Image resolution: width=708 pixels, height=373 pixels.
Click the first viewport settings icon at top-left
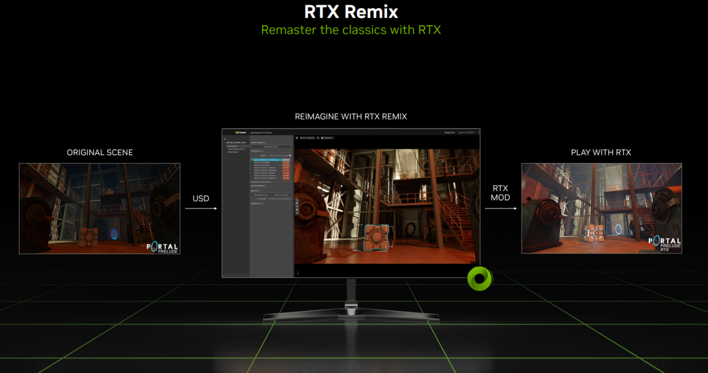coord(298,137)
